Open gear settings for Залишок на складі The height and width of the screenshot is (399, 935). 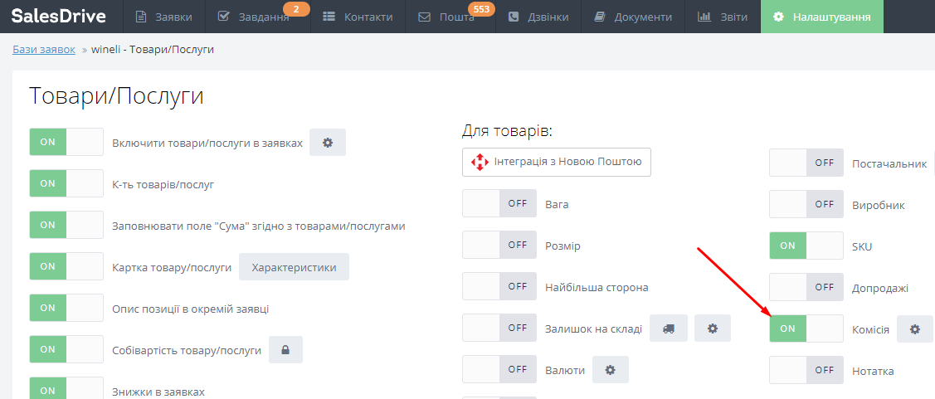coord(712,328)
